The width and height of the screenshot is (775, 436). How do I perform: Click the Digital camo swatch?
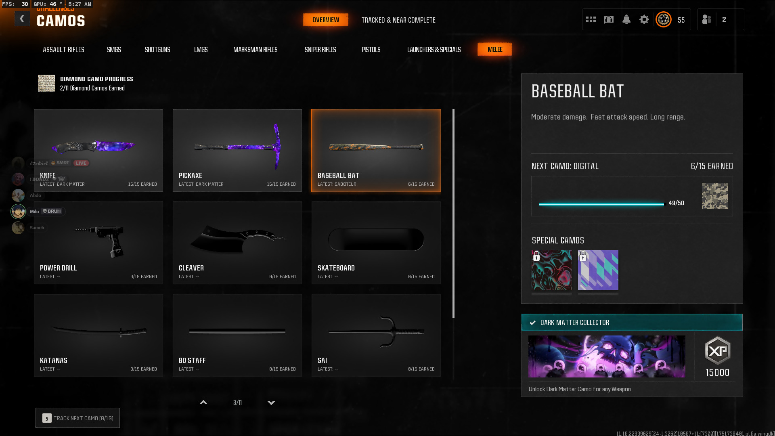tap(714, 196)
